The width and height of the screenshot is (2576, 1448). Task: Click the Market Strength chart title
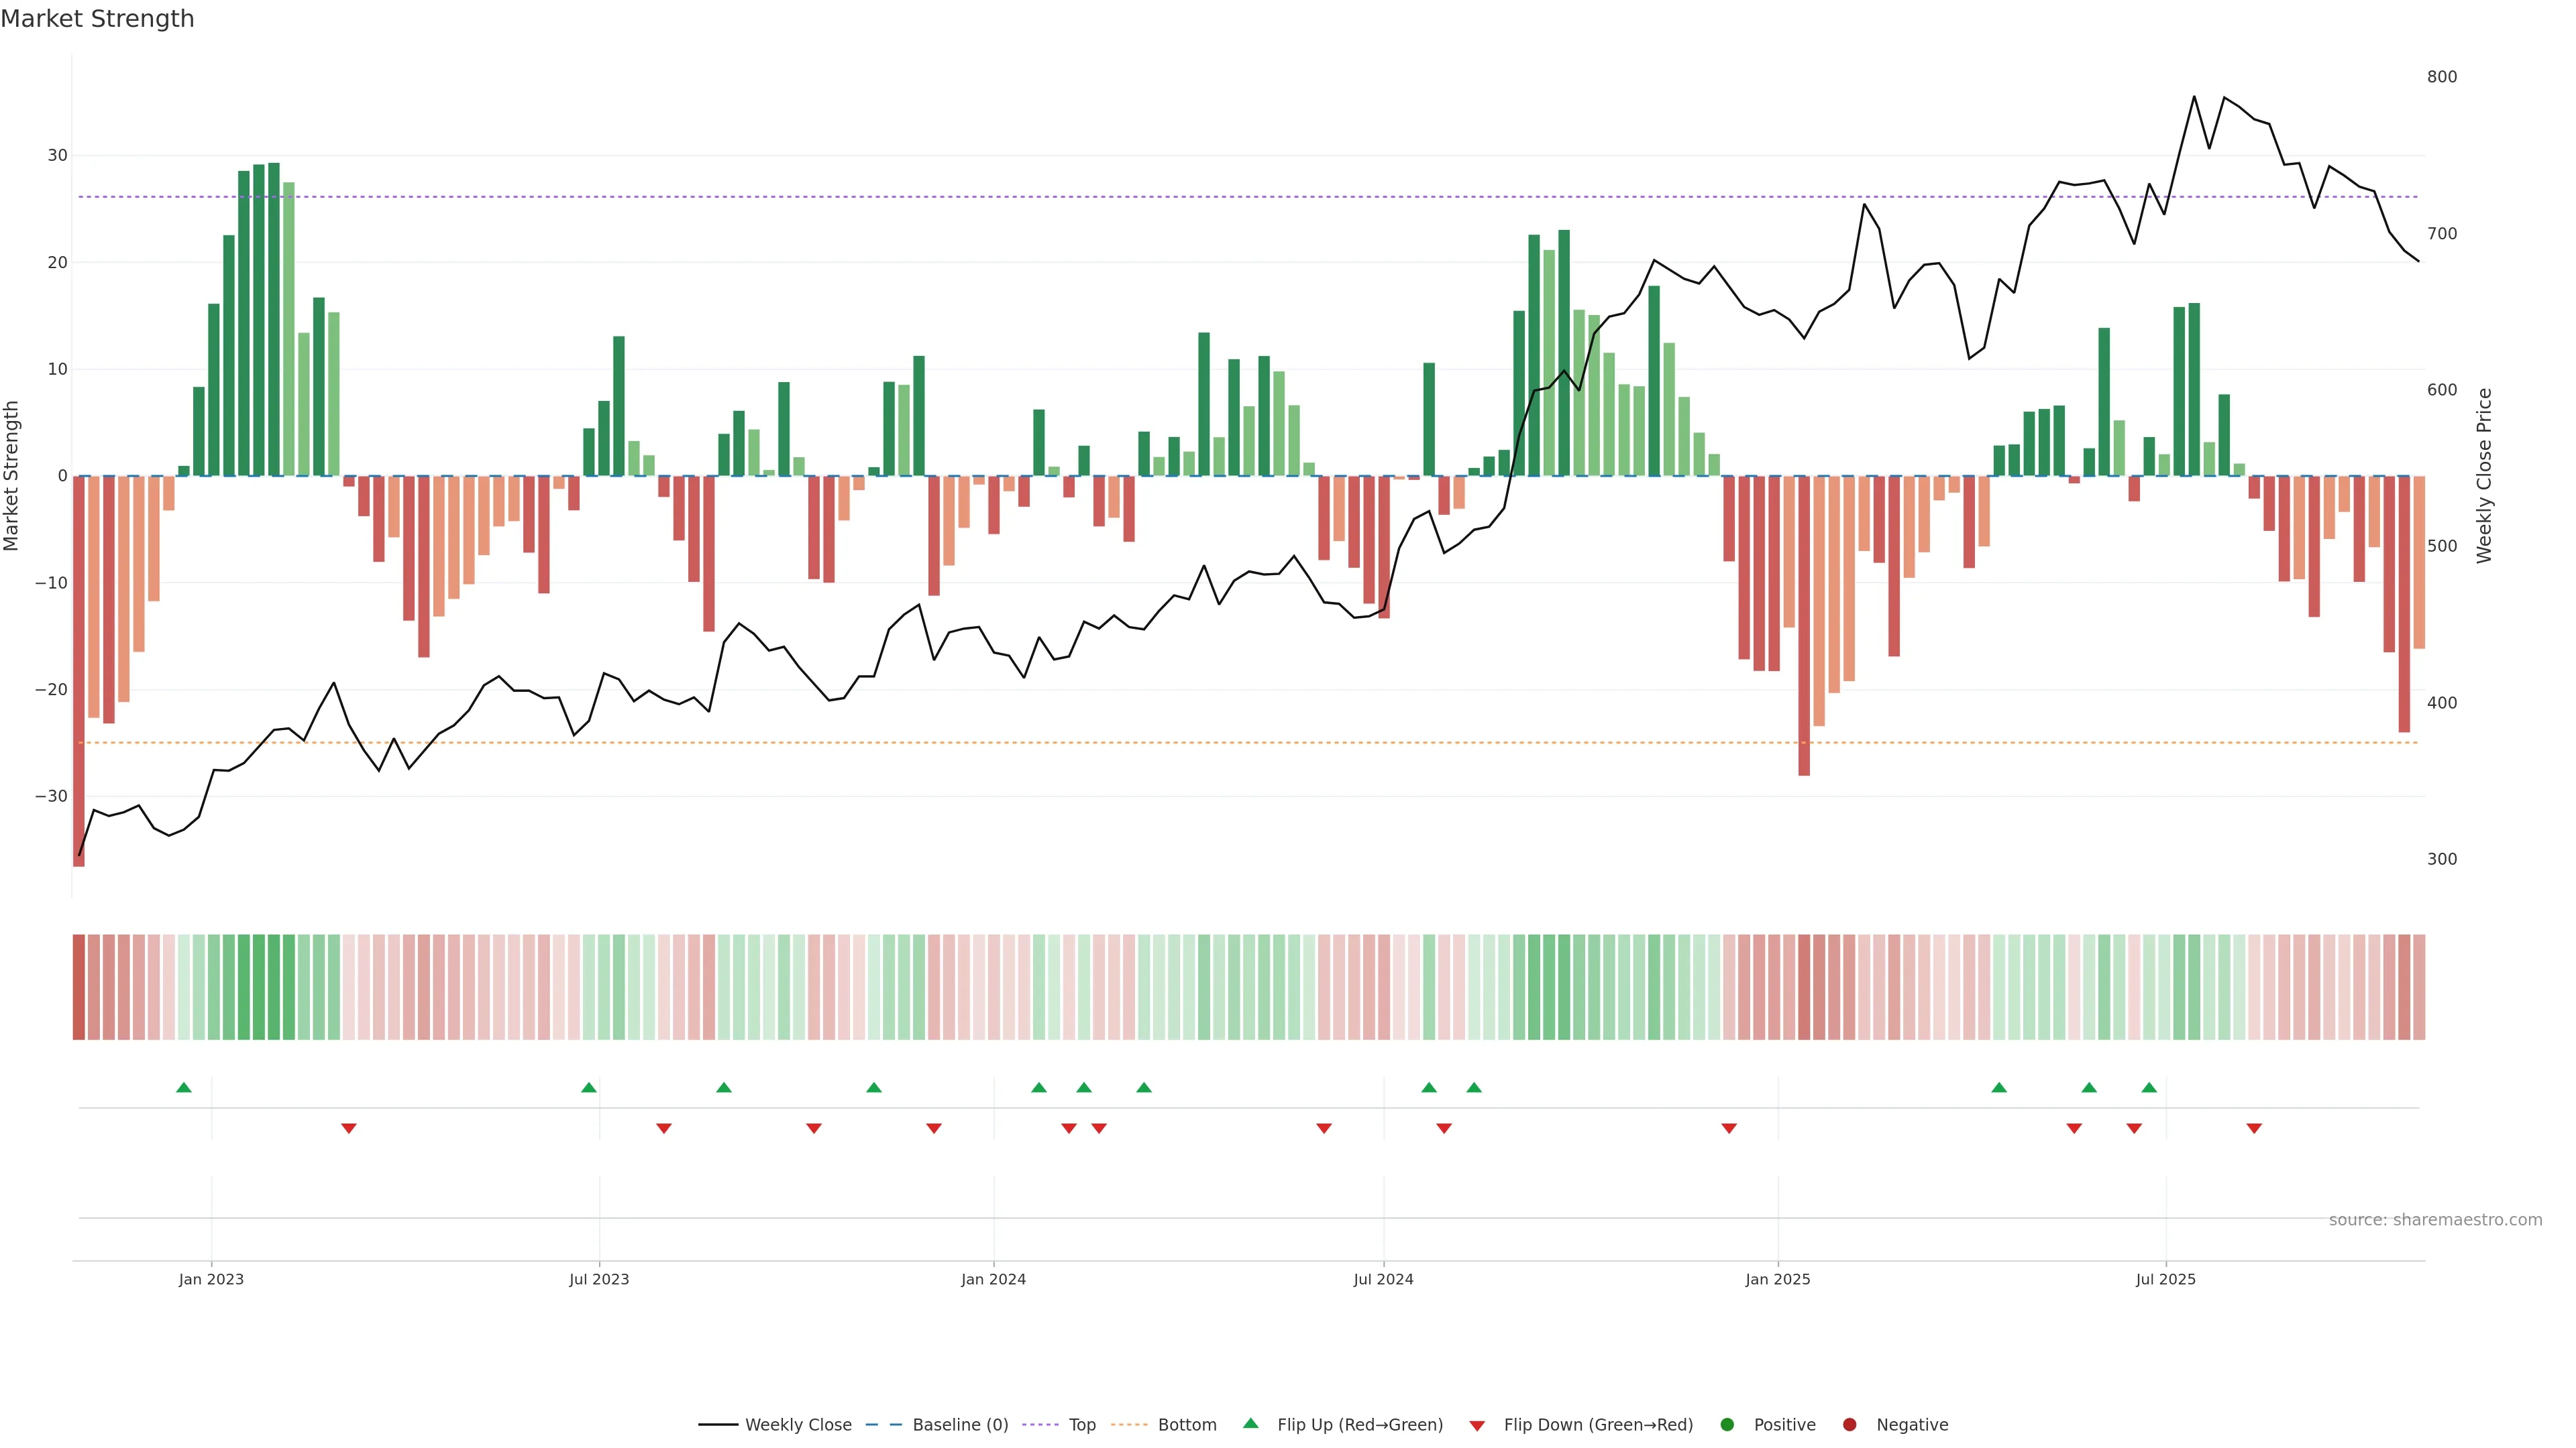[x=97, y=19]
